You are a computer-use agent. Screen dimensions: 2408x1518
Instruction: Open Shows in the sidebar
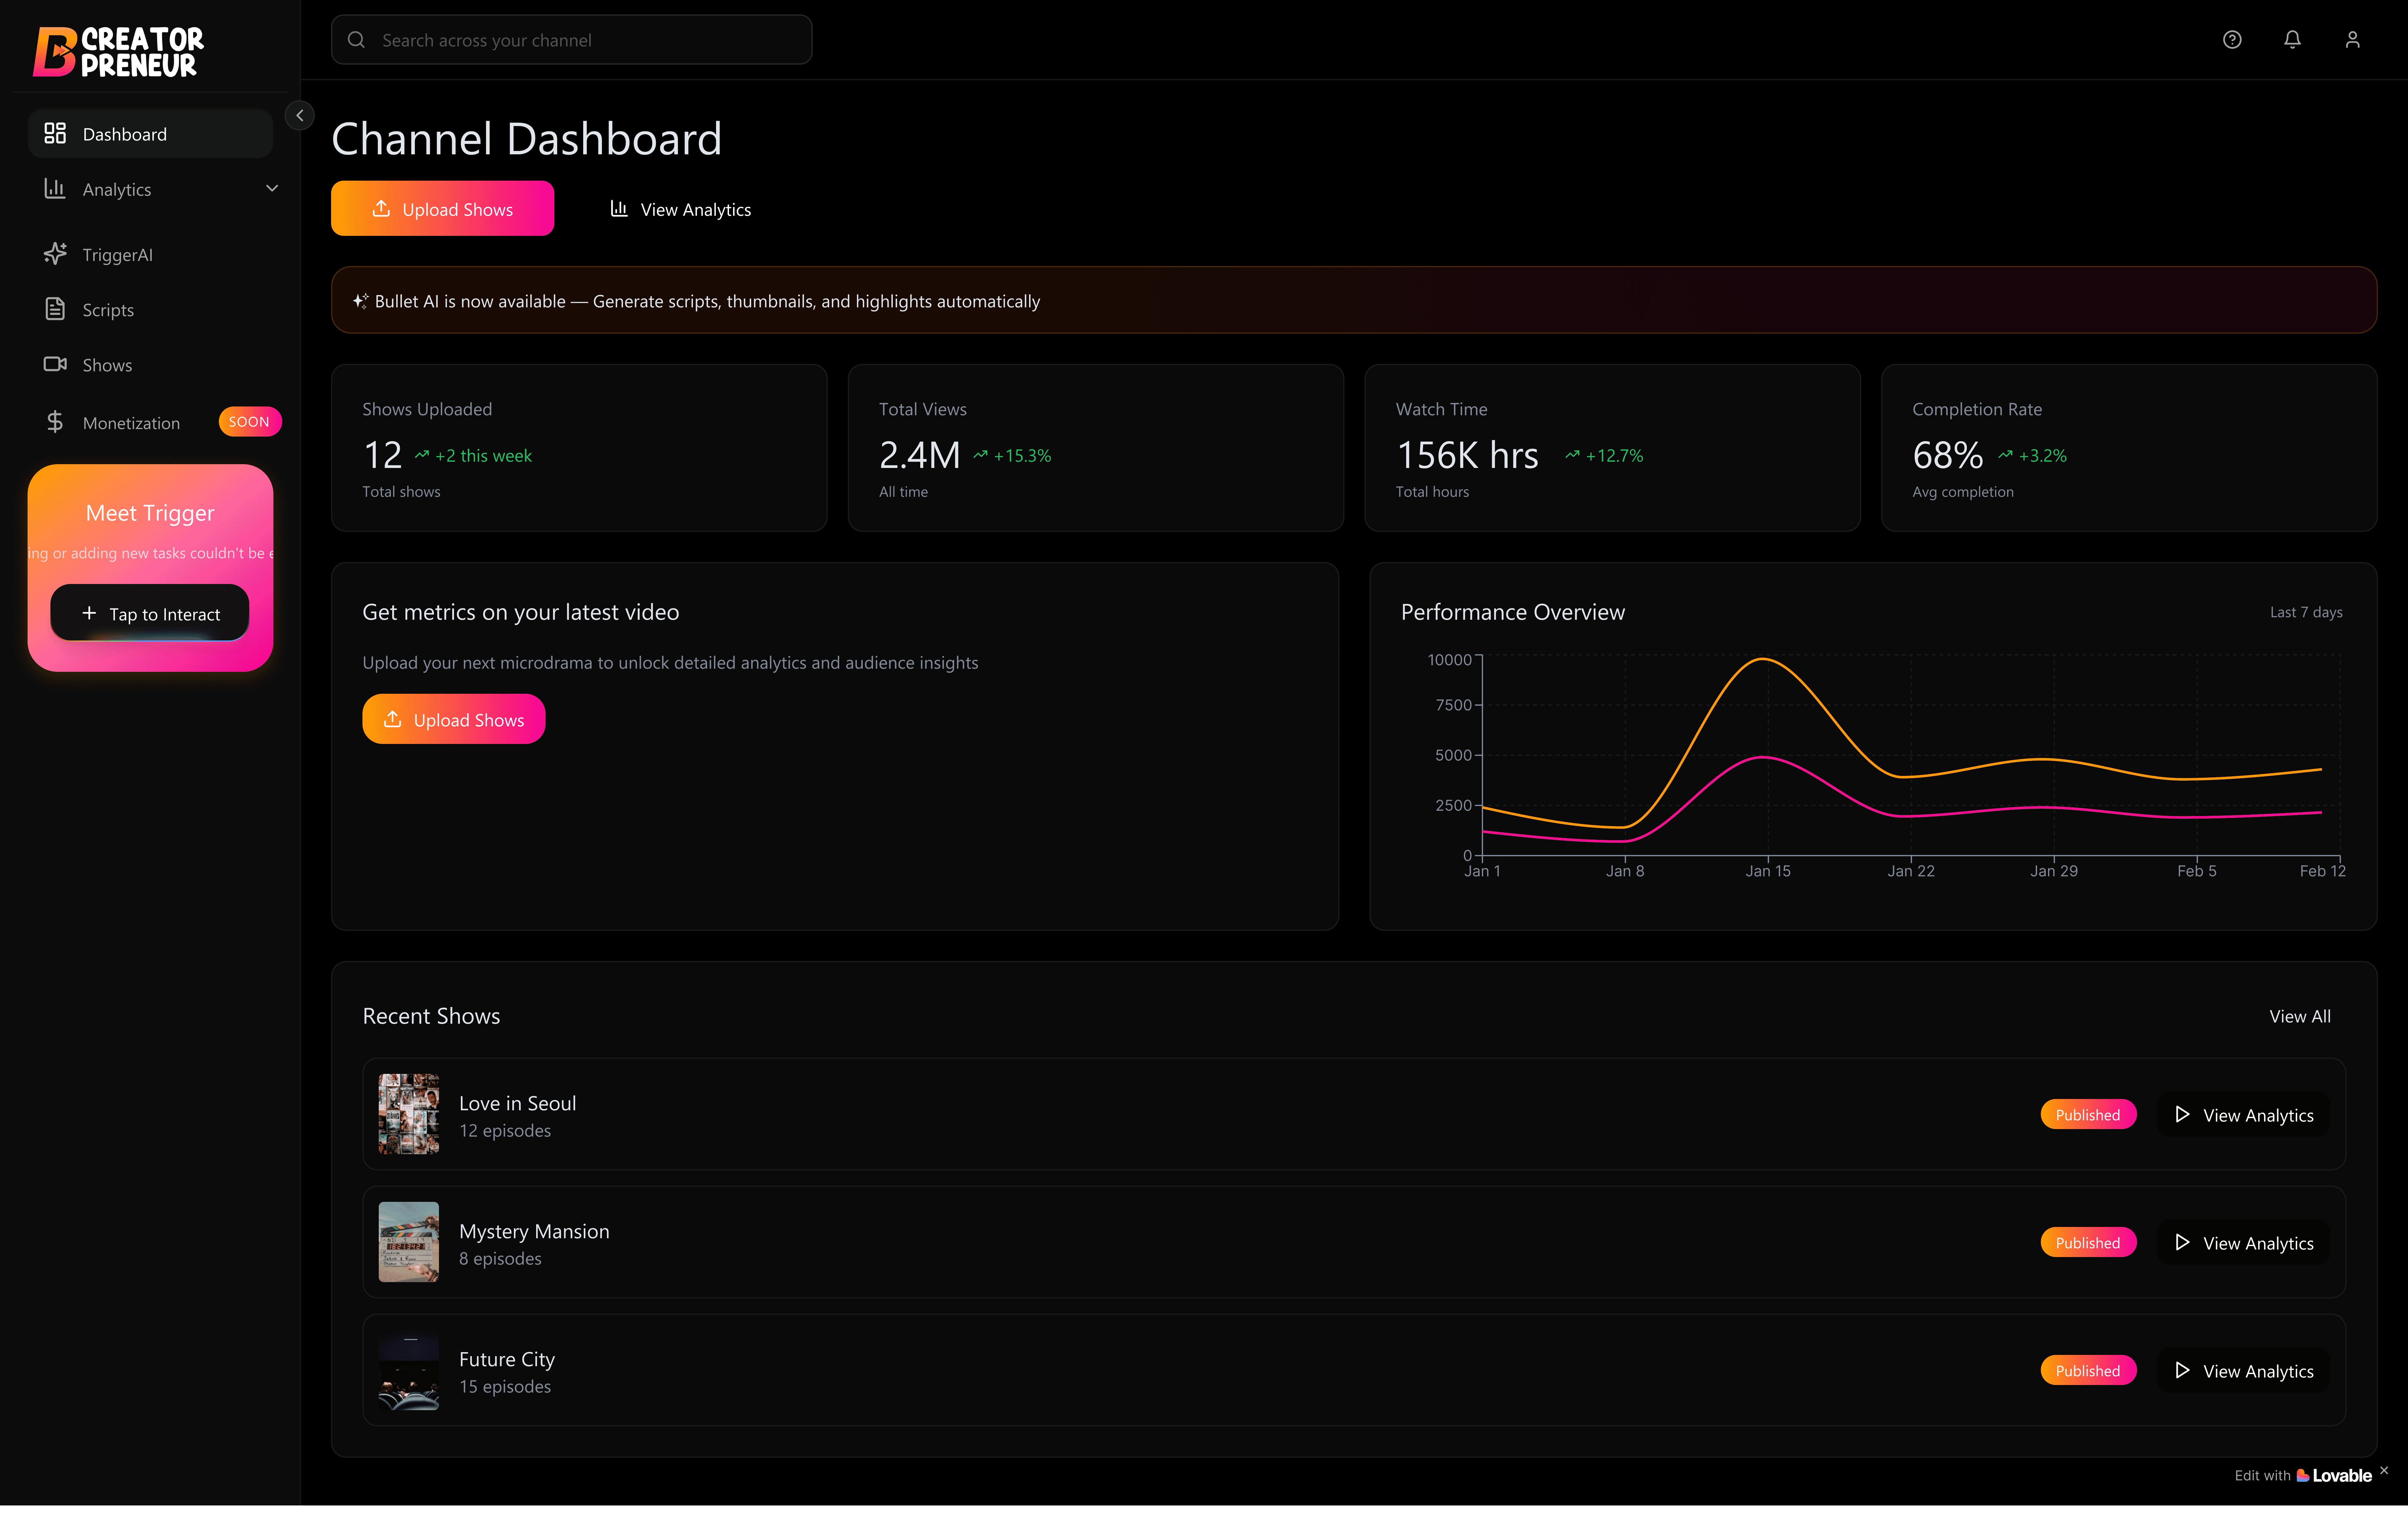tap(107, 365)
